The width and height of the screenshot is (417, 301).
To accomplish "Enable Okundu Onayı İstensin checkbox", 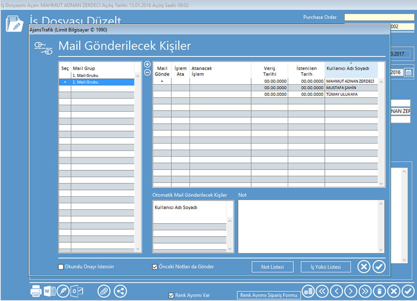I will [61, 267].
